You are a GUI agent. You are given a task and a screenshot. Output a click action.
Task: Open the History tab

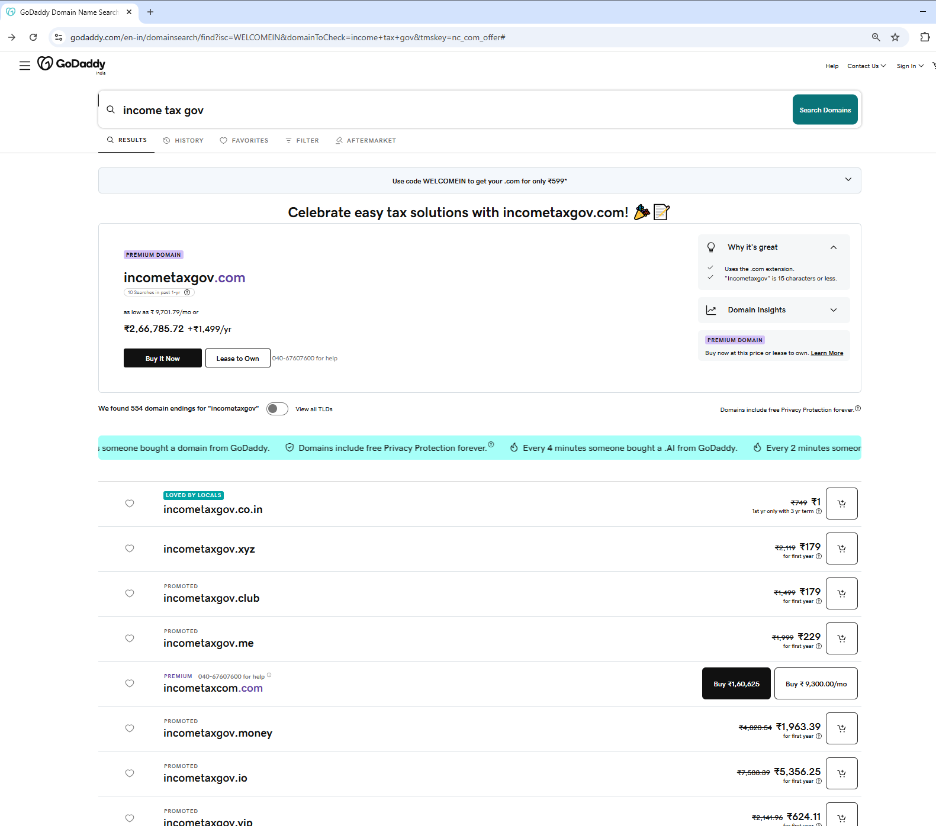coord(184,141)
